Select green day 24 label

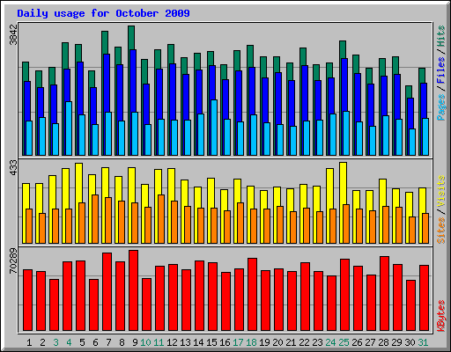(330, 342)
